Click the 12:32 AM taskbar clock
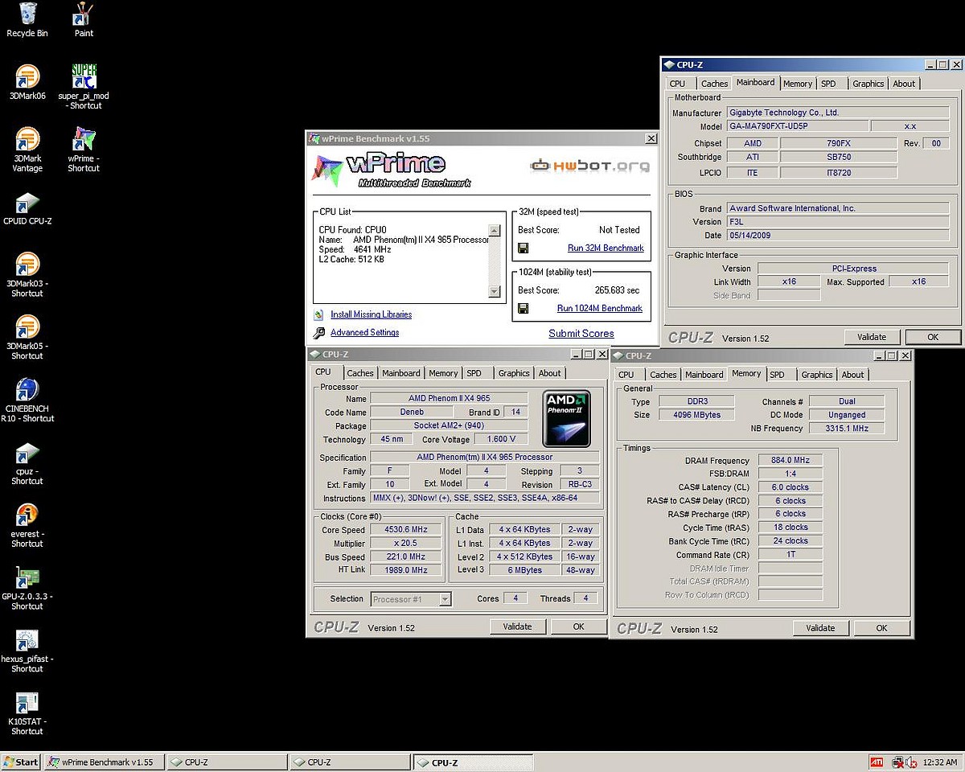This screenshot has width=965, height=772. (x=940, y=762)
